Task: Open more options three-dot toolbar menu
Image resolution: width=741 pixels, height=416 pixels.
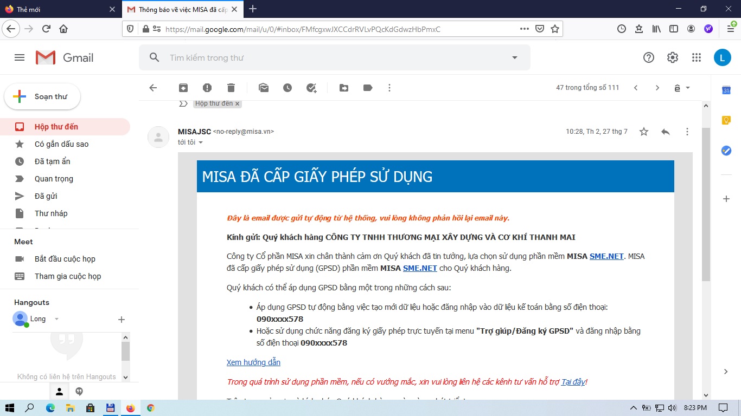Action: (x=389, y=88)
